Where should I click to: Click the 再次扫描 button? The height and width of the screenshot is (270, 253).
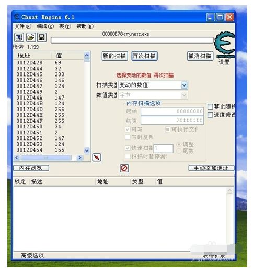point(144,56)
